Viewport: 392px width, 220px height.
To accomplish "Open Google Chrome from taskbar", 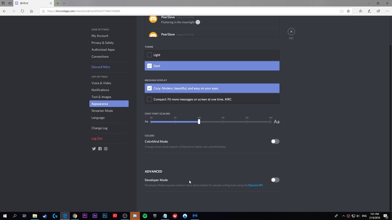I will (75, 216).
